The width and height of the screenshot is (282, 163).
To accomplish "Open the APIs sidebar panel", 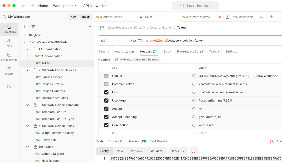I will [x=9, y=43].
